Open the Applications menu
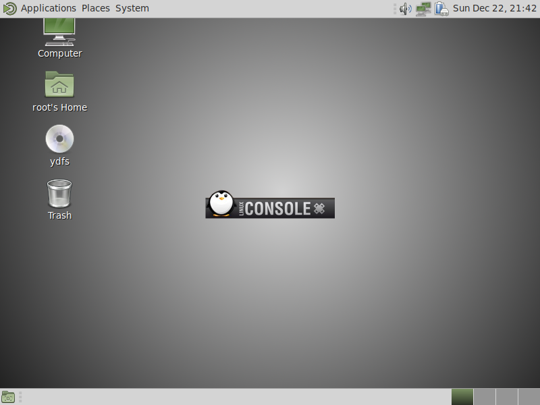 tap(48, 8)
